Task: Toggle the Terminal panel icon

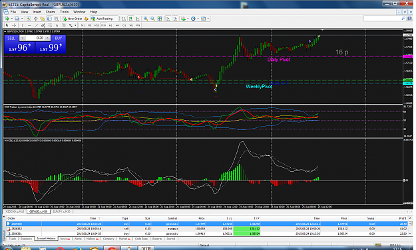Action: click(x=49, y=19)
